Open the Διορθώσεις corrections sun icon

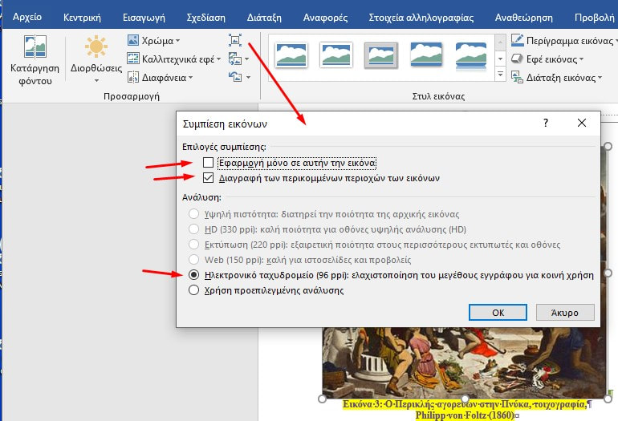(x=96, y=48)
